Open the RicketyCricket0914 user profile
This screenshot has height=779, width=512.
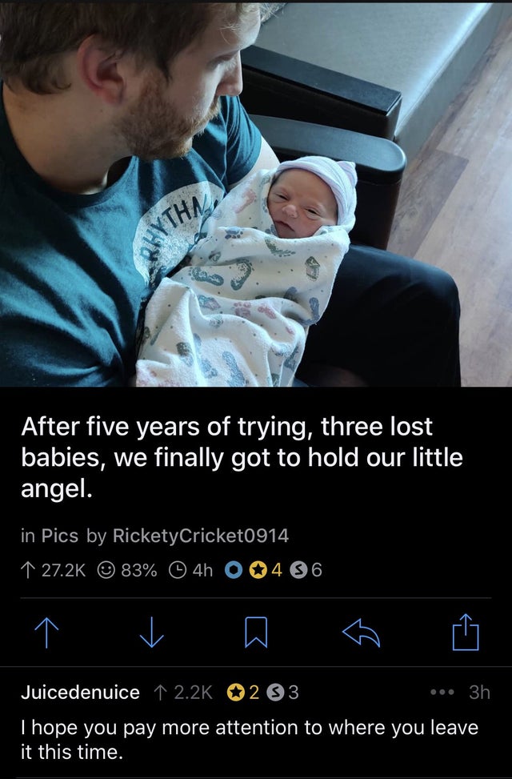click(x=201, y=536)
